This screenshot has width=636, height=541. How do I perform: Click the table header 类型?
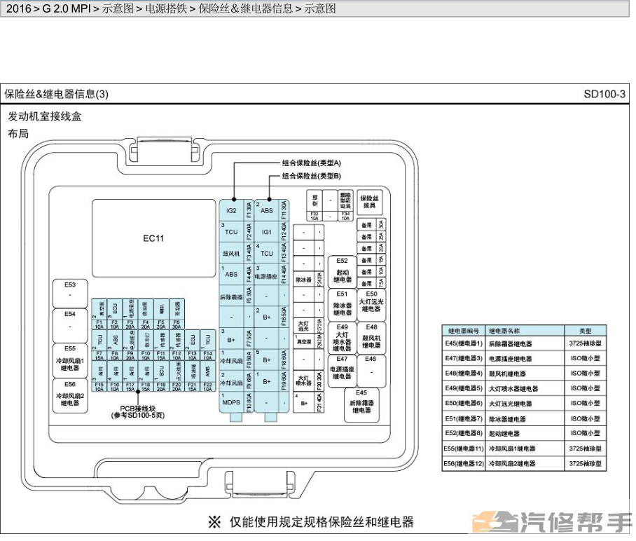click(x=586, y=330)
